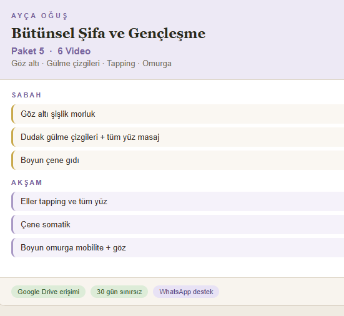This screenshot has width=344, height=316.
Task: Select Eller tapping ve tüm yüz
Action: point(178,201)
